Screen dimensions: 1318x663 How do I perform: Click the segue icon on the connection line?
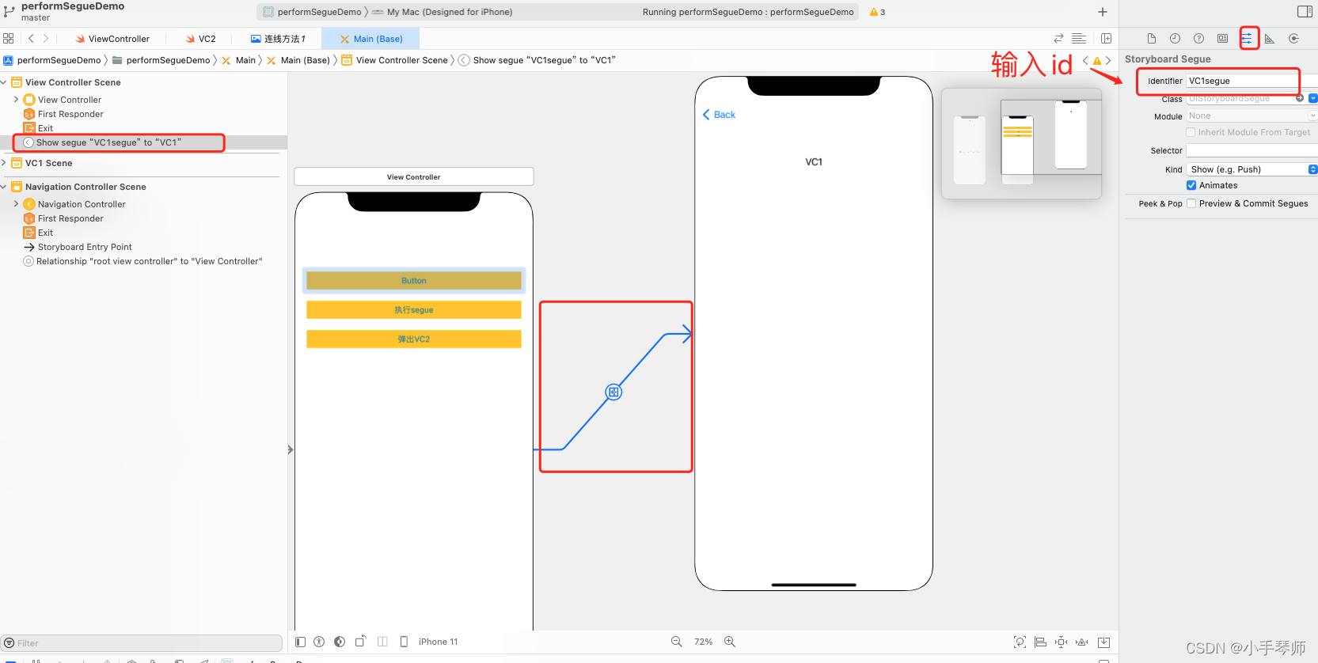click(613, 392)
